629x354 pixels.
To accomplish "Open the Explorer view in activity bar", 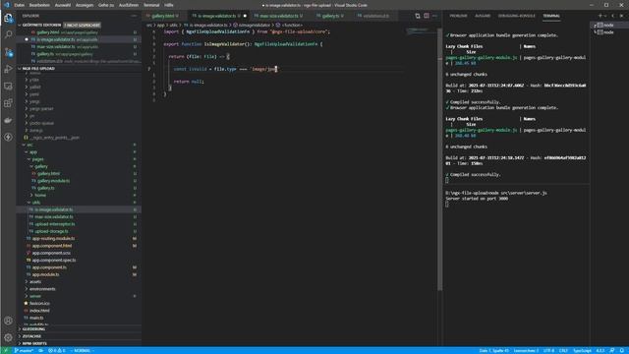I will pos(8,18).
